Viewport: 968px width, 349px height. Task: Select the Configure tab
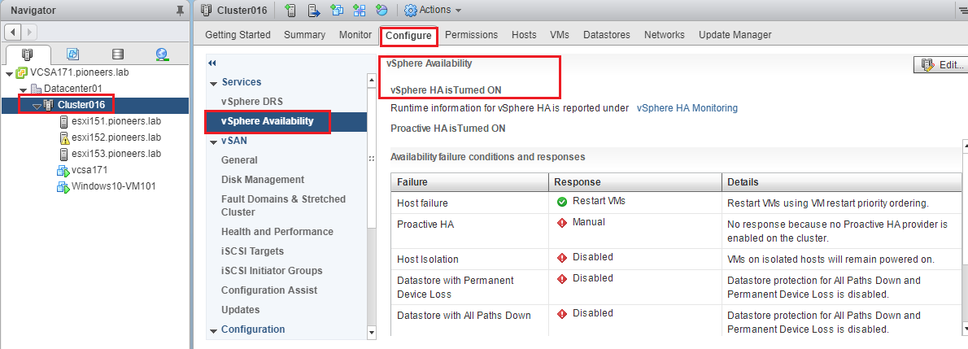point(408,36)
